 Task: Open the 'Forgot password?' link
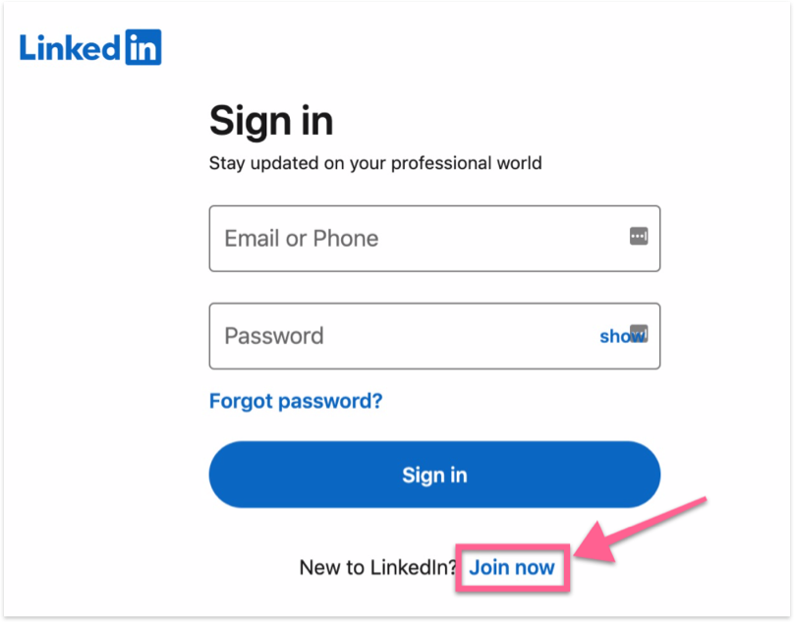click(295, 401)
